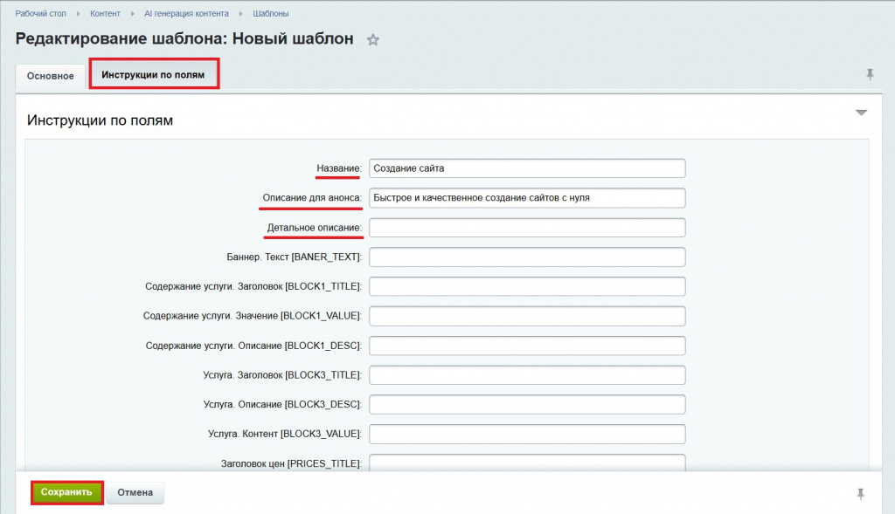Click the Услуга. Контент [BLOCK3_VALUE] field
This screenshot has width=895, height=514.
(527, 435)
